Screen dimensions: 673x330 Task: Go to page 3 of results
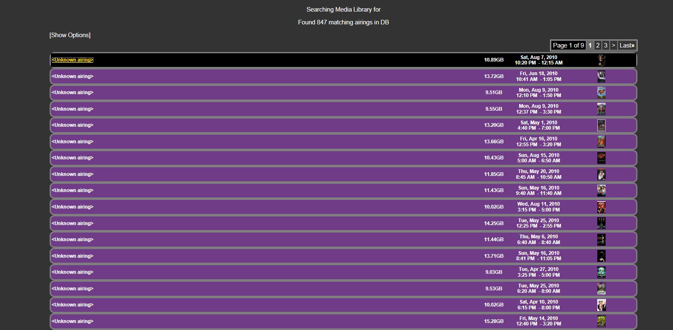pyautogui.click(x=606, y=45)
